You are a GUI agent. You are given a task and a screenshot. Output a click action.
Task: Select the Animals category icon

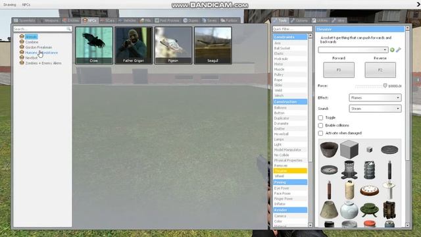(22, 37)
